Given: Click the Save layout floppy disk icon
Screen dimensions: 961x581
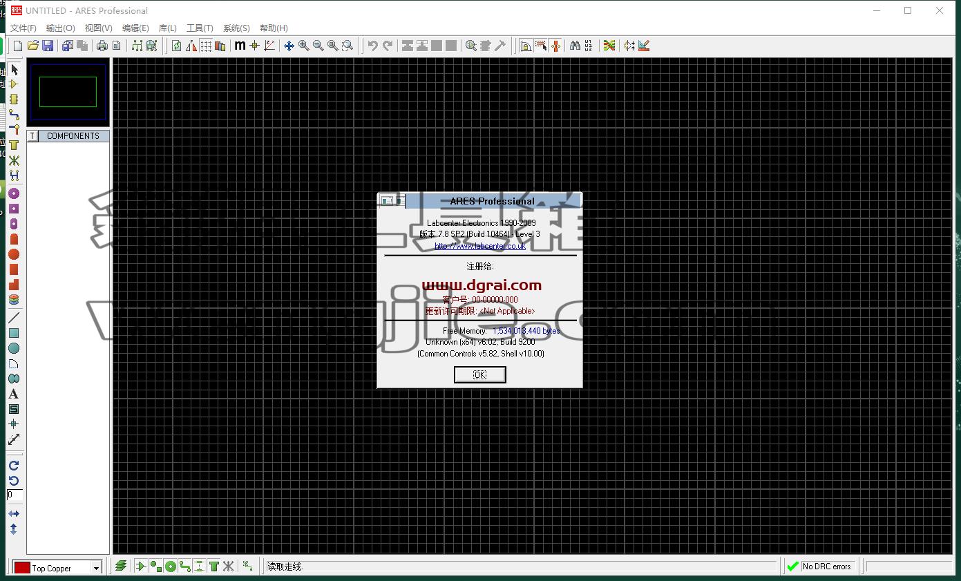Looking at the screenshot, I should [x=48, y=46].
